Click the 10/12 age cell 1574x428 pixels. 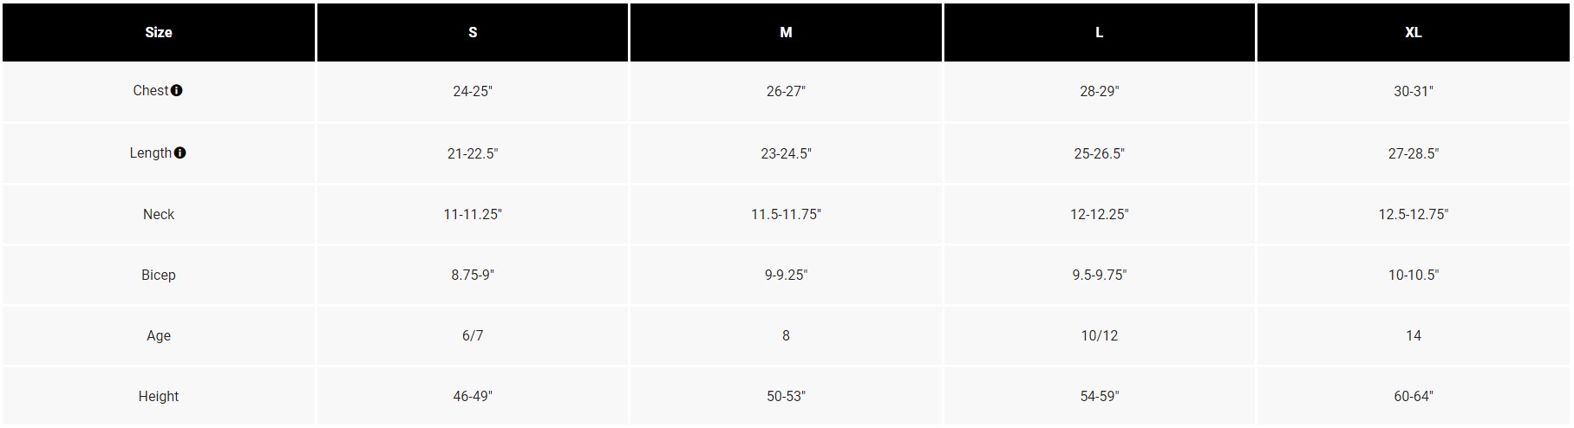coord(1099,335)
